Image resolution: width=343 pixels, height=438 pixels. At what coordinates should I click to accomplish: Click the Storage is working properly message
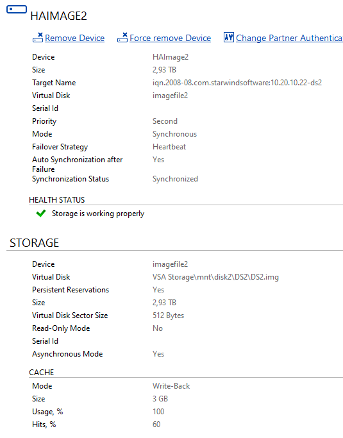(x=98, y=214)
